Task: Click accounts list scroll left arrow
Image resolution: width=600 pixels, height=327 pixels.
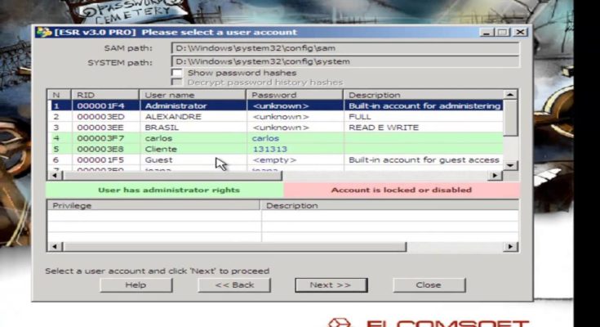Action: coord(55,176)
